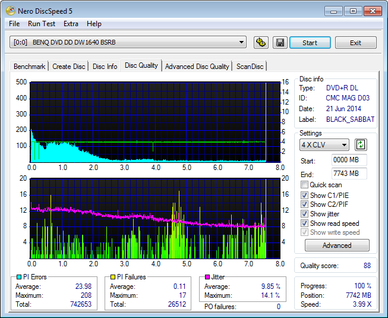The height and width of the screenshot is (318, 388).
Task: Click the Nero DiscSpeed app icon in title bar
Action: [x=11, y=11]
